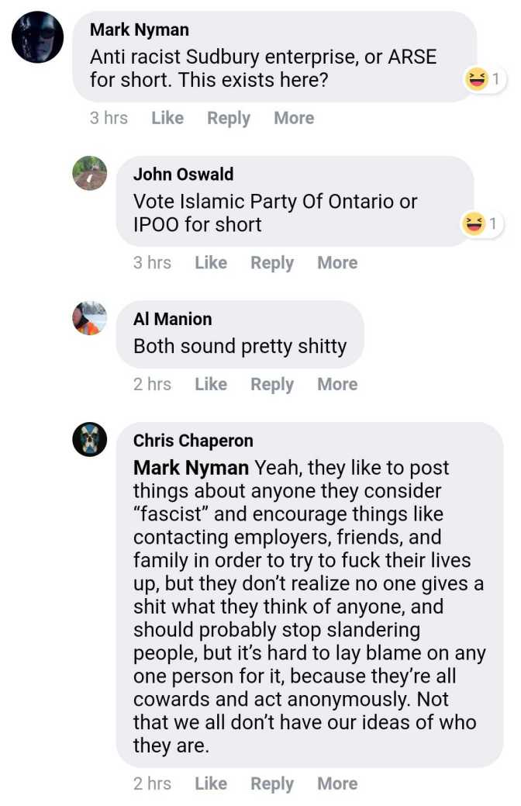Click Al Manion's profile avatar
This screenshot has width=521, height=806.
[89, 318]
